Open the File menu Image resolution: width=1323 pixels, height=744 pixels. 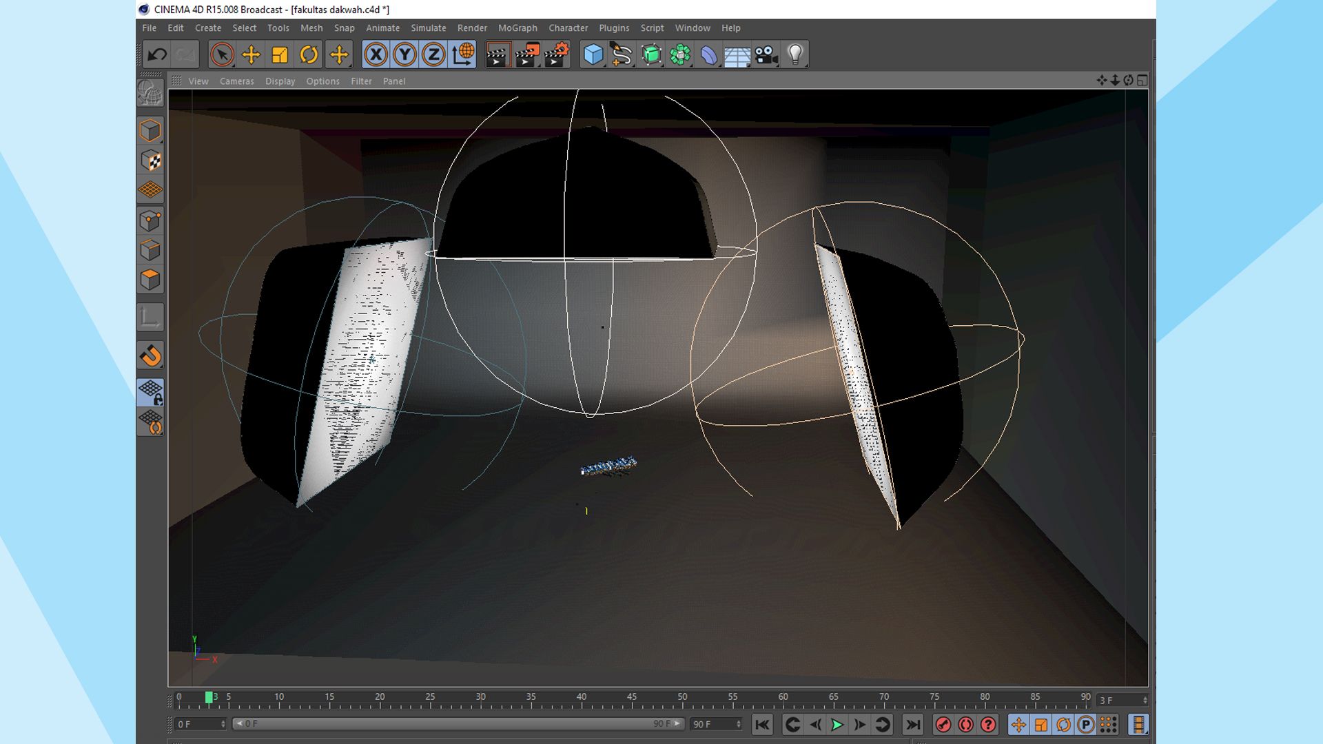[x=150, y=28]
